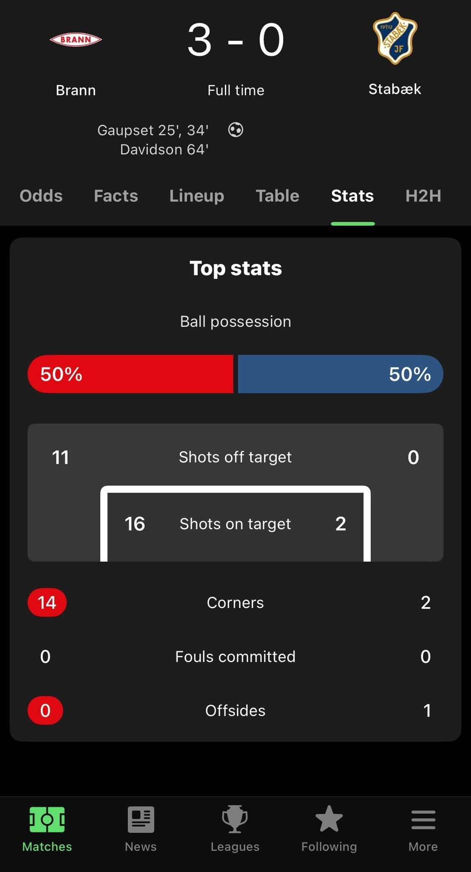Screen dimensions: 471x872
Task: Open the Following star icon
Action: point(329,818)
